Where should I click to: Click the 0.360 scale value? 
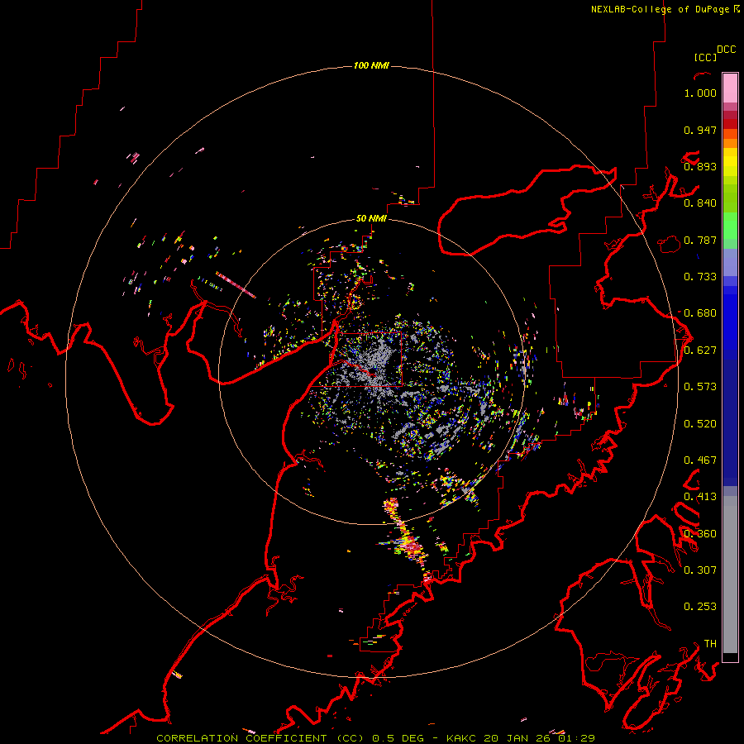tap(700, 534)
